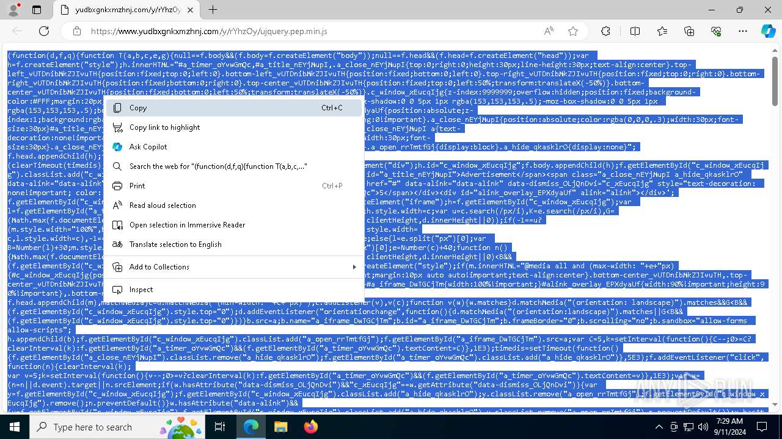The width and height of the screenshot is (782, 439).
Task: Select Ask Copilot menu entry
Action: coord(235,147)
